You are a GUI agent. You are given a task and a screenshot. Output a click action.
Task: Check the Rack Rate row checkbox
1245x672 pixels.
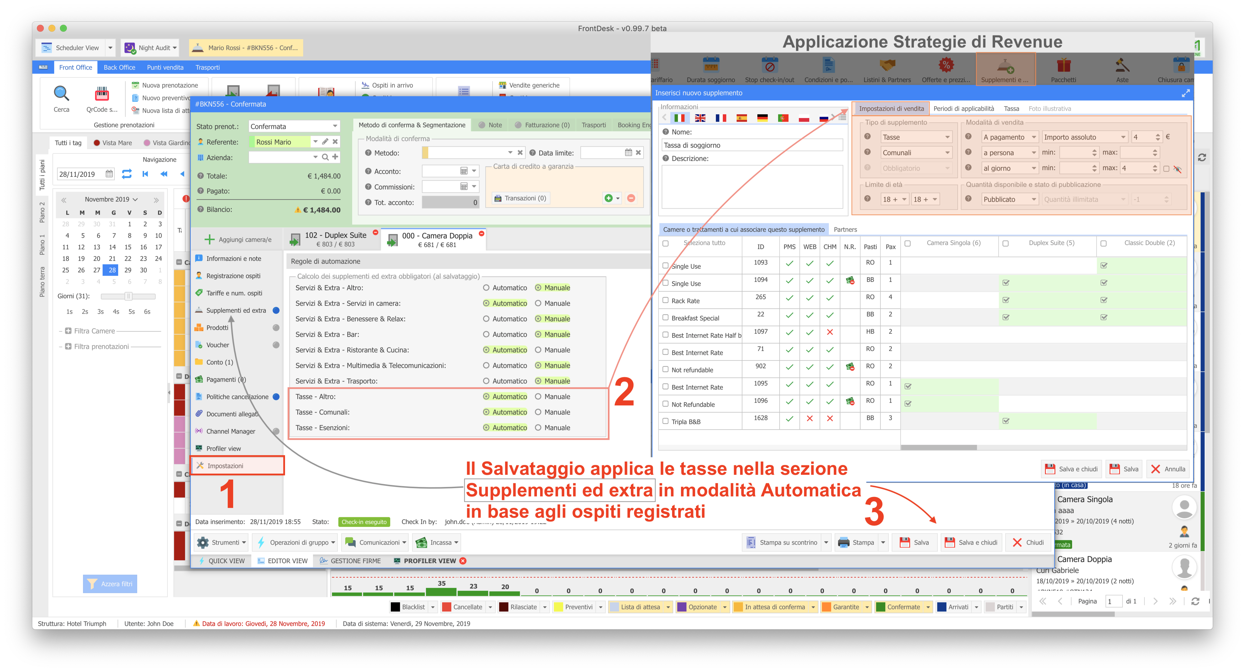coord(665,300)
